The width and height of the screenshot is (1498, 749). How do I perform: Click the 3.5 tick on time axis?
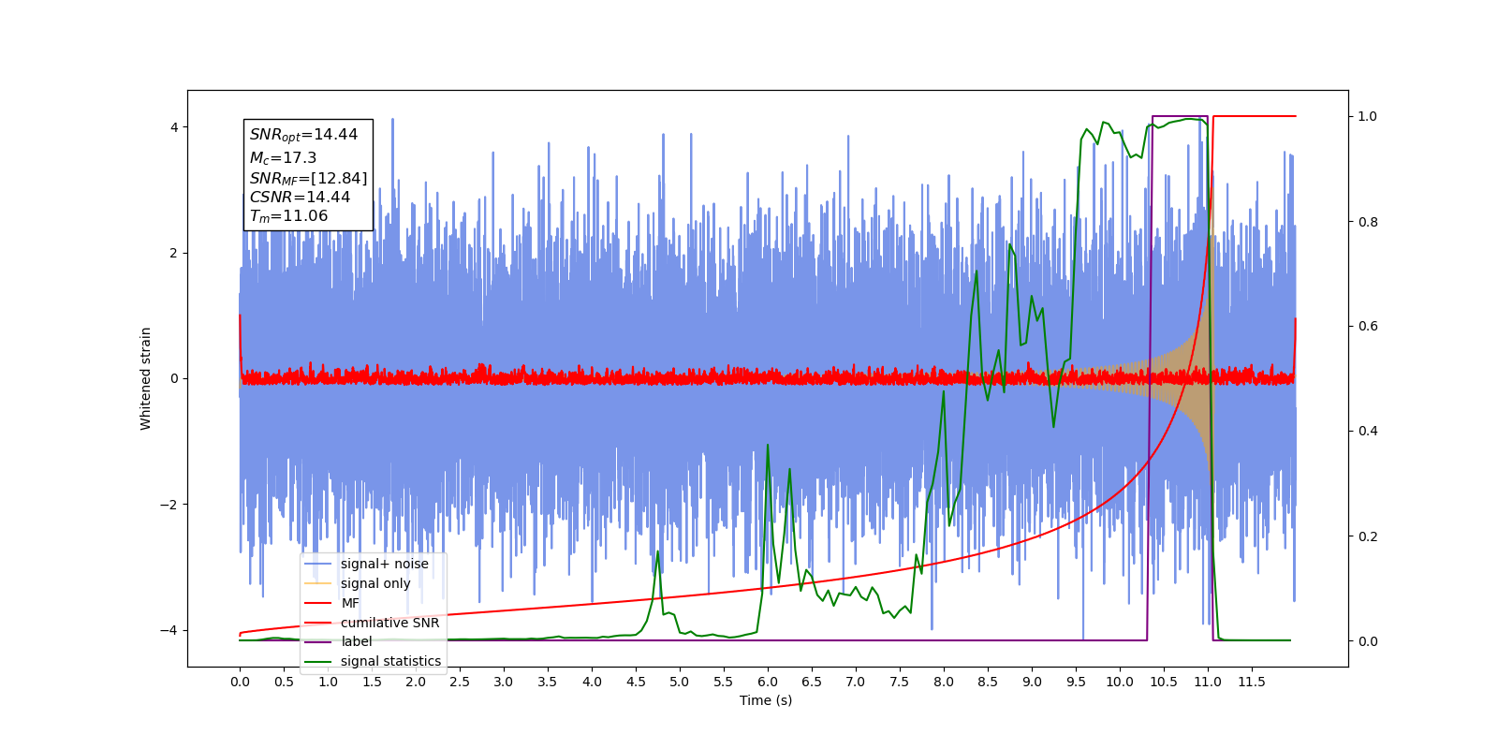point(548,682)
